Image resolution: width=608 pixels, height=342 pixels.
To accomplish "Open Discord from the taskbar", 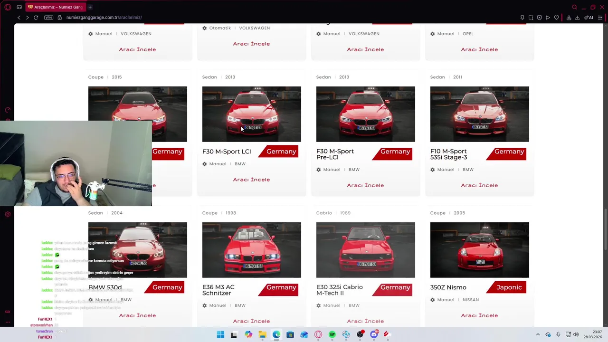I will [374, 335].
